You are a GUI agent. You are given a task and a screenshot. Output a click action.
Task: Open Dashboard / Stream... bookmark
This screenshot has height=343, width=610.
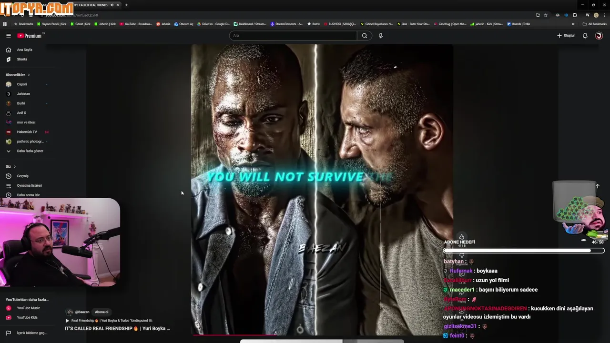tap(250, 24)
